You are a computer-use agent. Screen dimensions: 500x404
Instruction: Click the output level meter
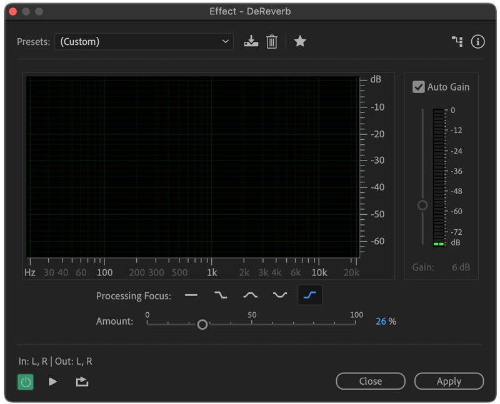click(x=439, y=177)
